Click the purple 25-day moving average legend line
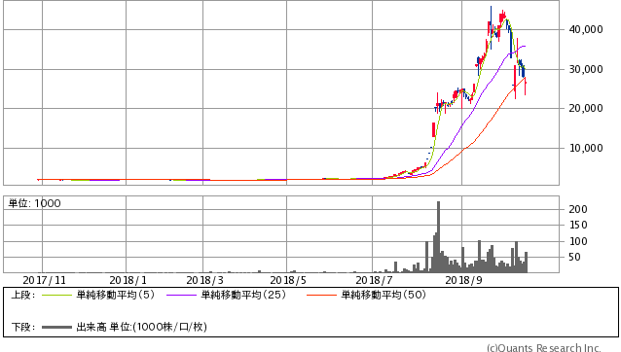The width and height of the screenshot is (621, 352). (x=181, y=295)
